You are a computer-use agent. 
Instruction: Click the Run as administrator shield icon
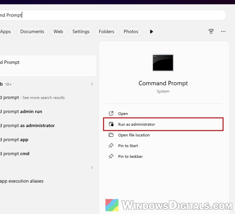(111, 124)
